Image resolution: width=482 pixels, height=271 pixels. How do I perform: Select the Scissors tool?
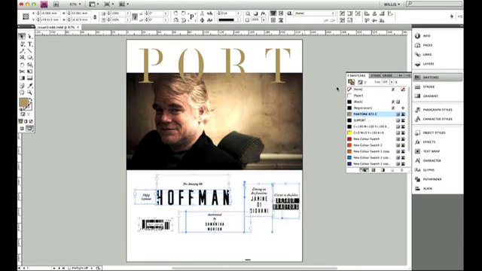click(x=22, y=72)
